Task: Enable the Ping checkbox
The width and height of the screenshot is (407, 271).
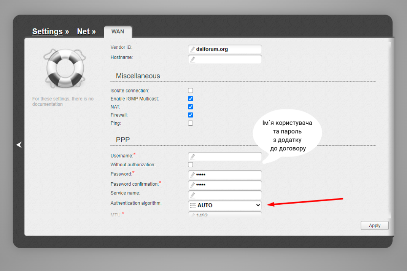Action: coord(190,123)
